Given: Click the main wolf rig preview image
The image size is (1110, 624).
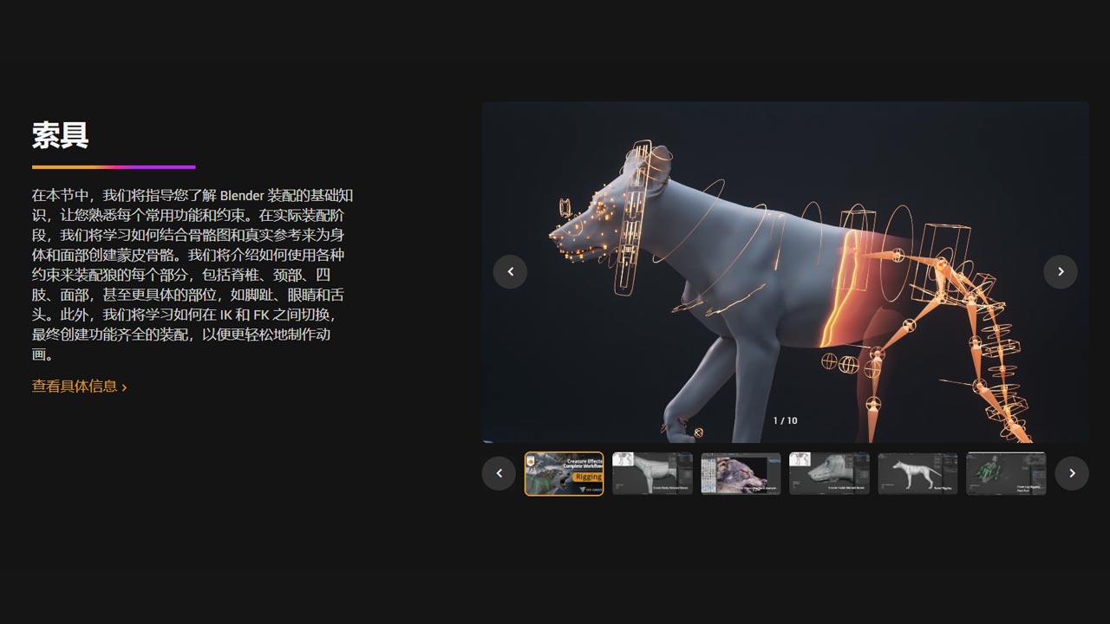Looking at the screenshot, I should (x=786, y=272).
